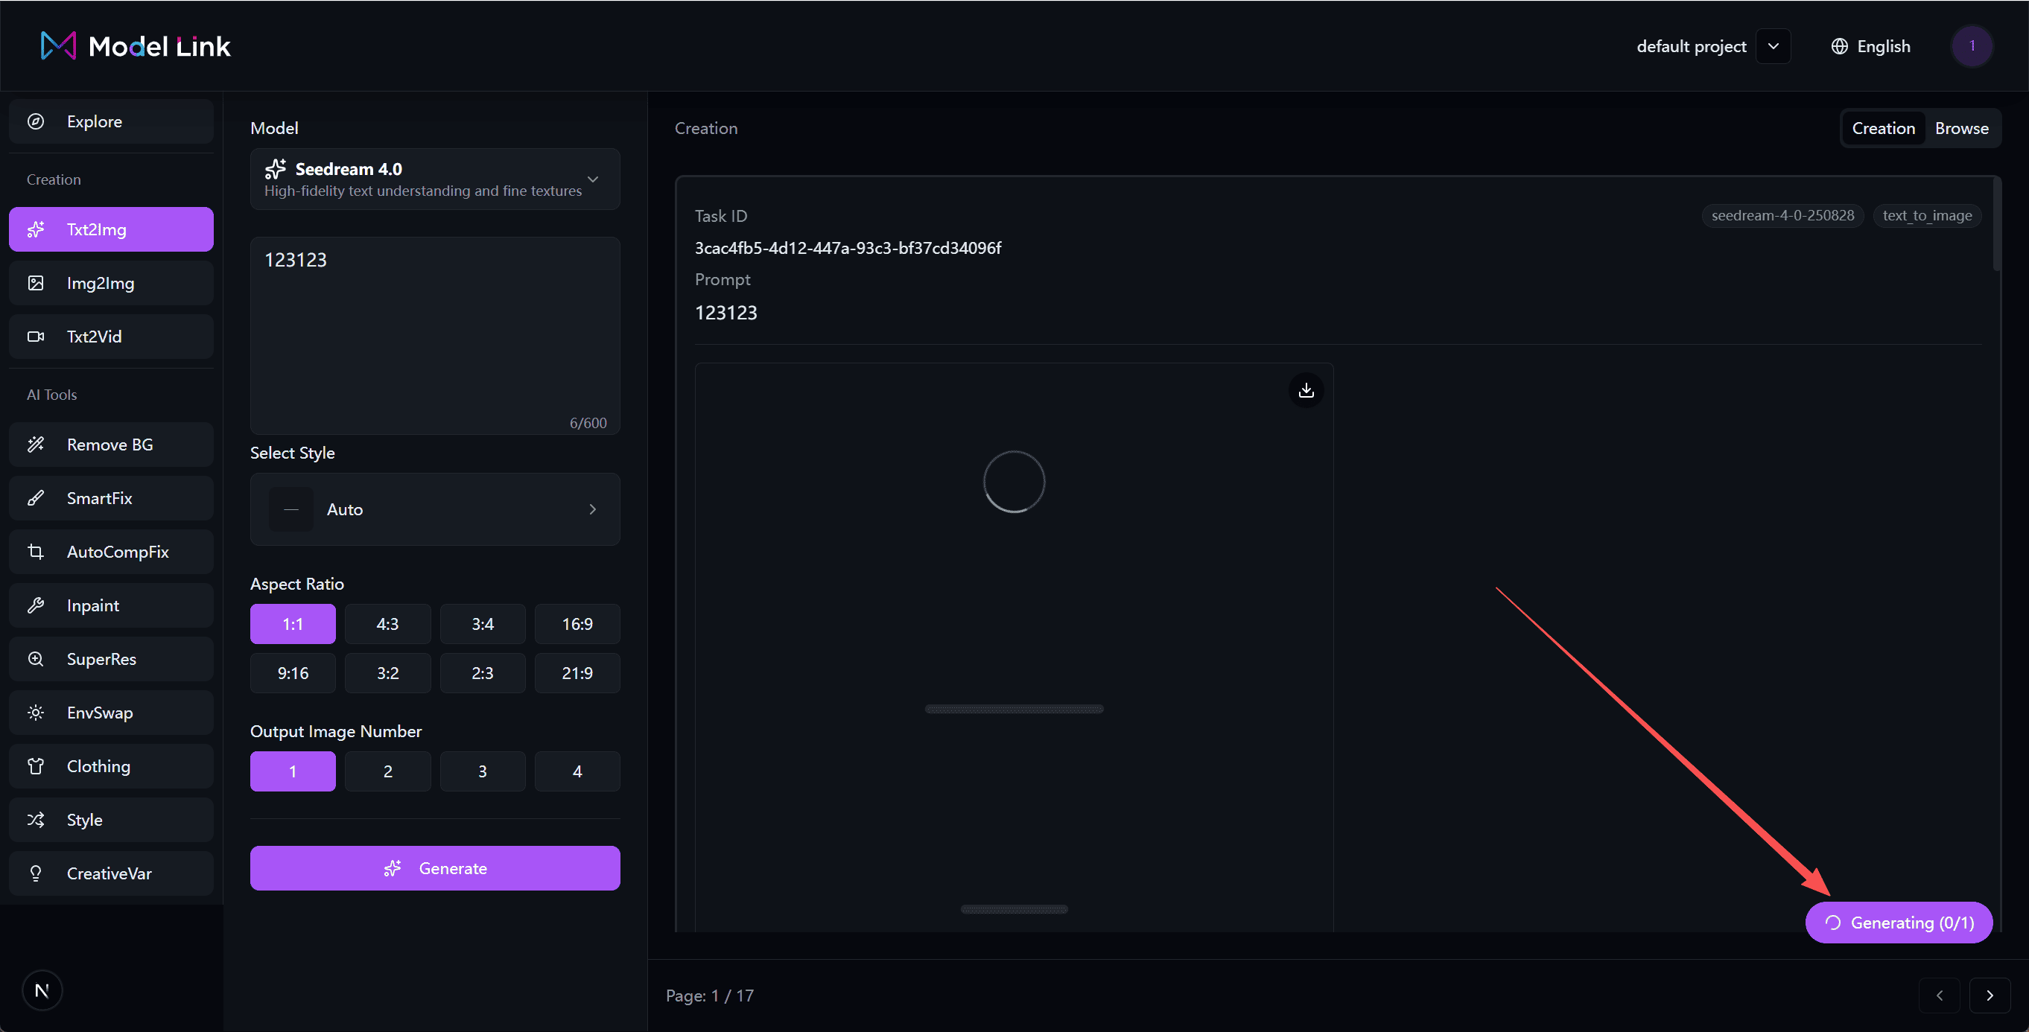Click the Generate button
The height and width of the screenshot is (1032, 2029).
coord(434,867)
